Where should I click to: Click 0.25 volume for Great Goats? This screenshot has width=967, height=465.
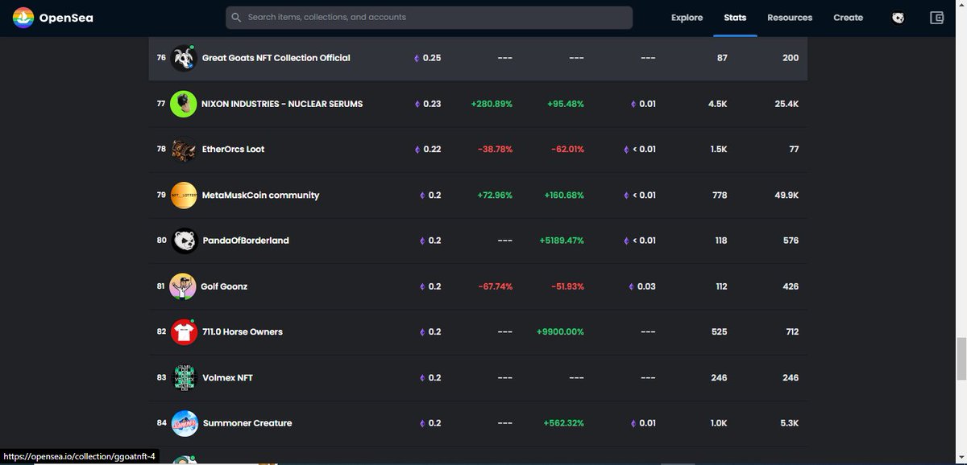point(432,58)
